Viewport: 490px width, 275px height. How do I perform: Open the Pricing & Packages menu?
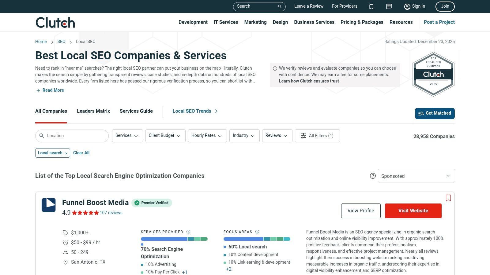point(362,22)
